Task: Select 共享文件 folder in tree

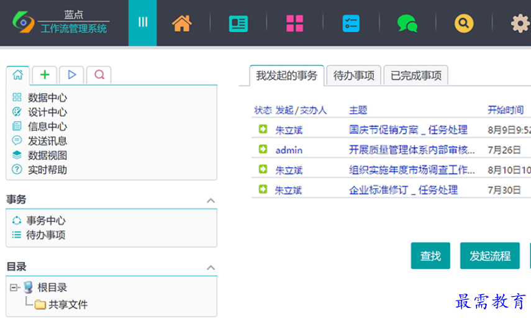Action: [x=68, y=304]
